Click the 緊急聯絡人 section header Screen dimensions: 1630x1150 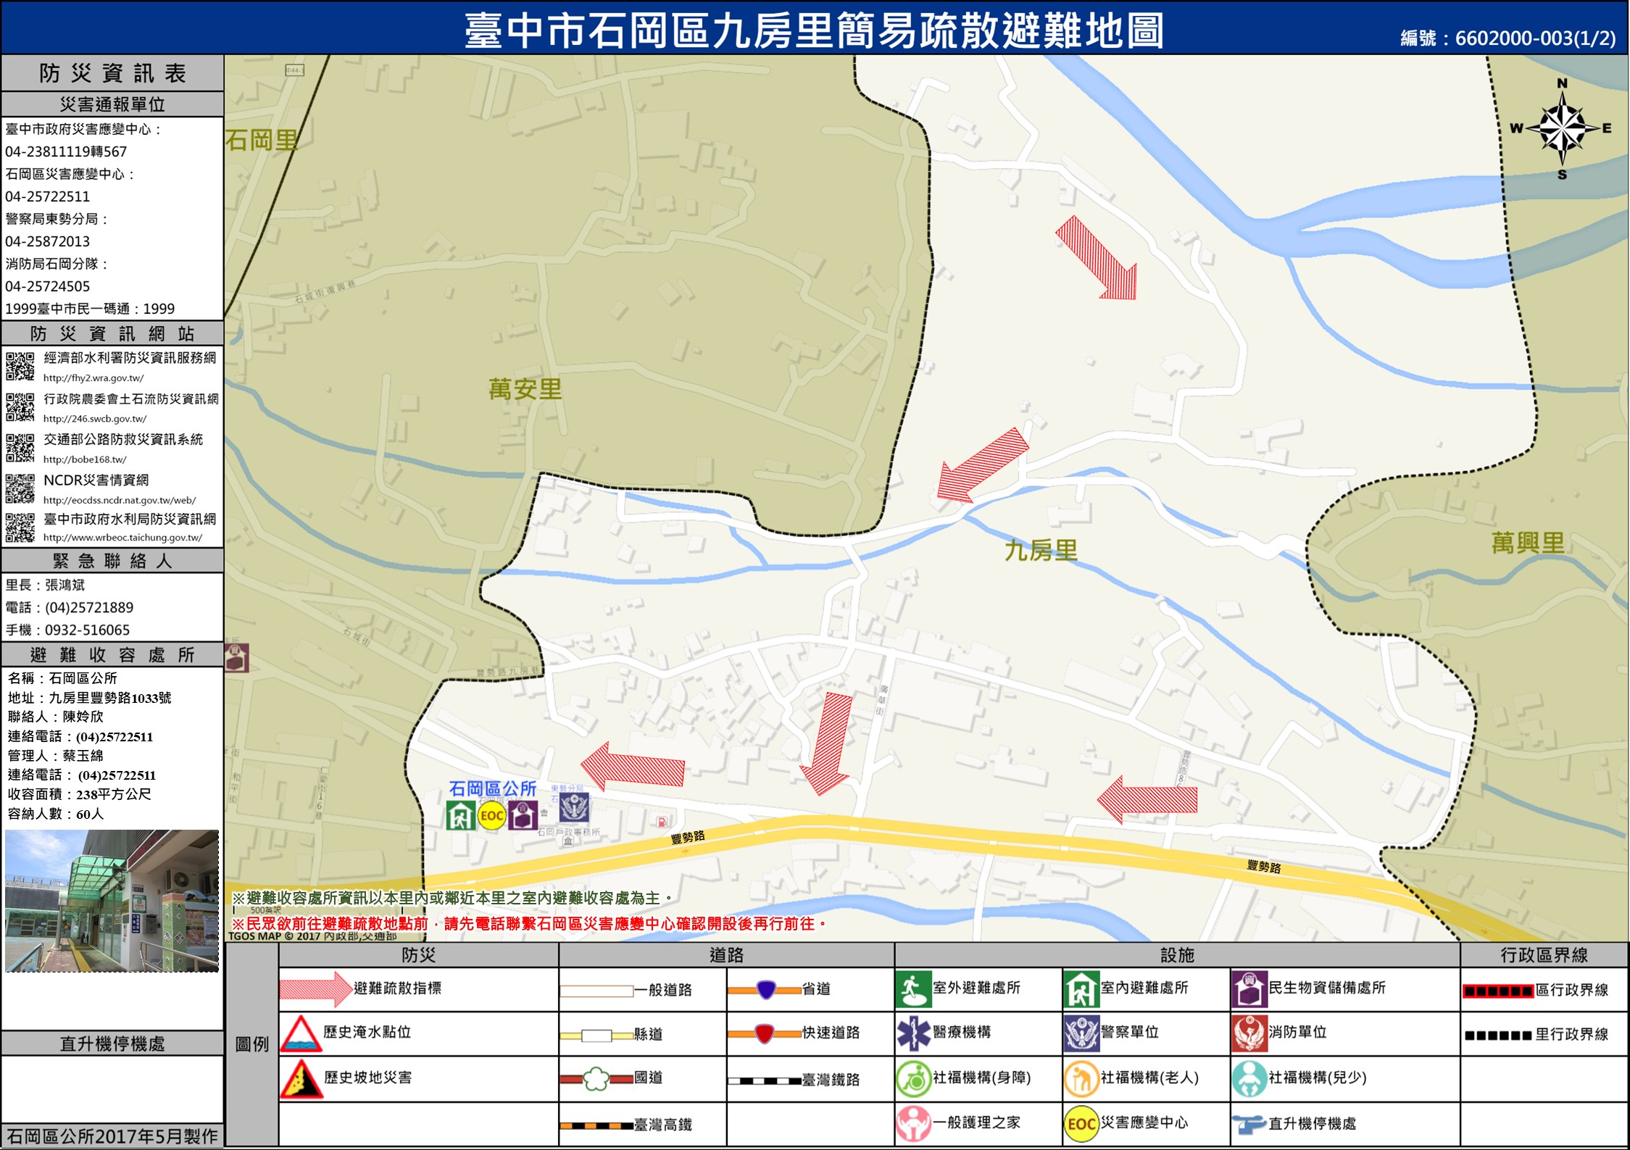coord(112,561)
